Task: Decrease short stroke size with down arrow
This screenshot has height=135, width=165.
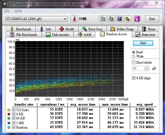Action: point(147,69)
